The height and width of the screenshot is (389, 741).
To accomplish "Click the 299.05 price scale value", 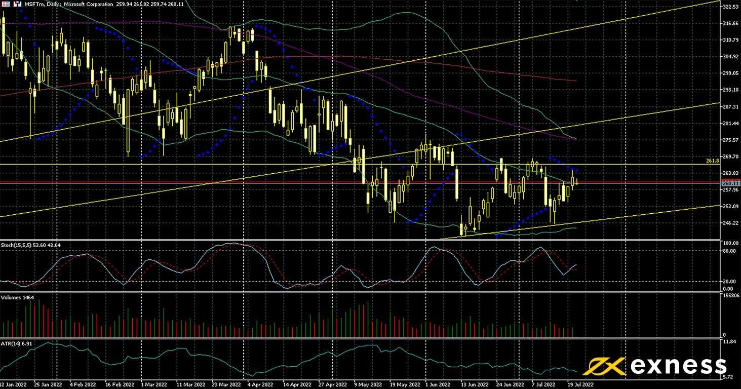I will point(730,73).
